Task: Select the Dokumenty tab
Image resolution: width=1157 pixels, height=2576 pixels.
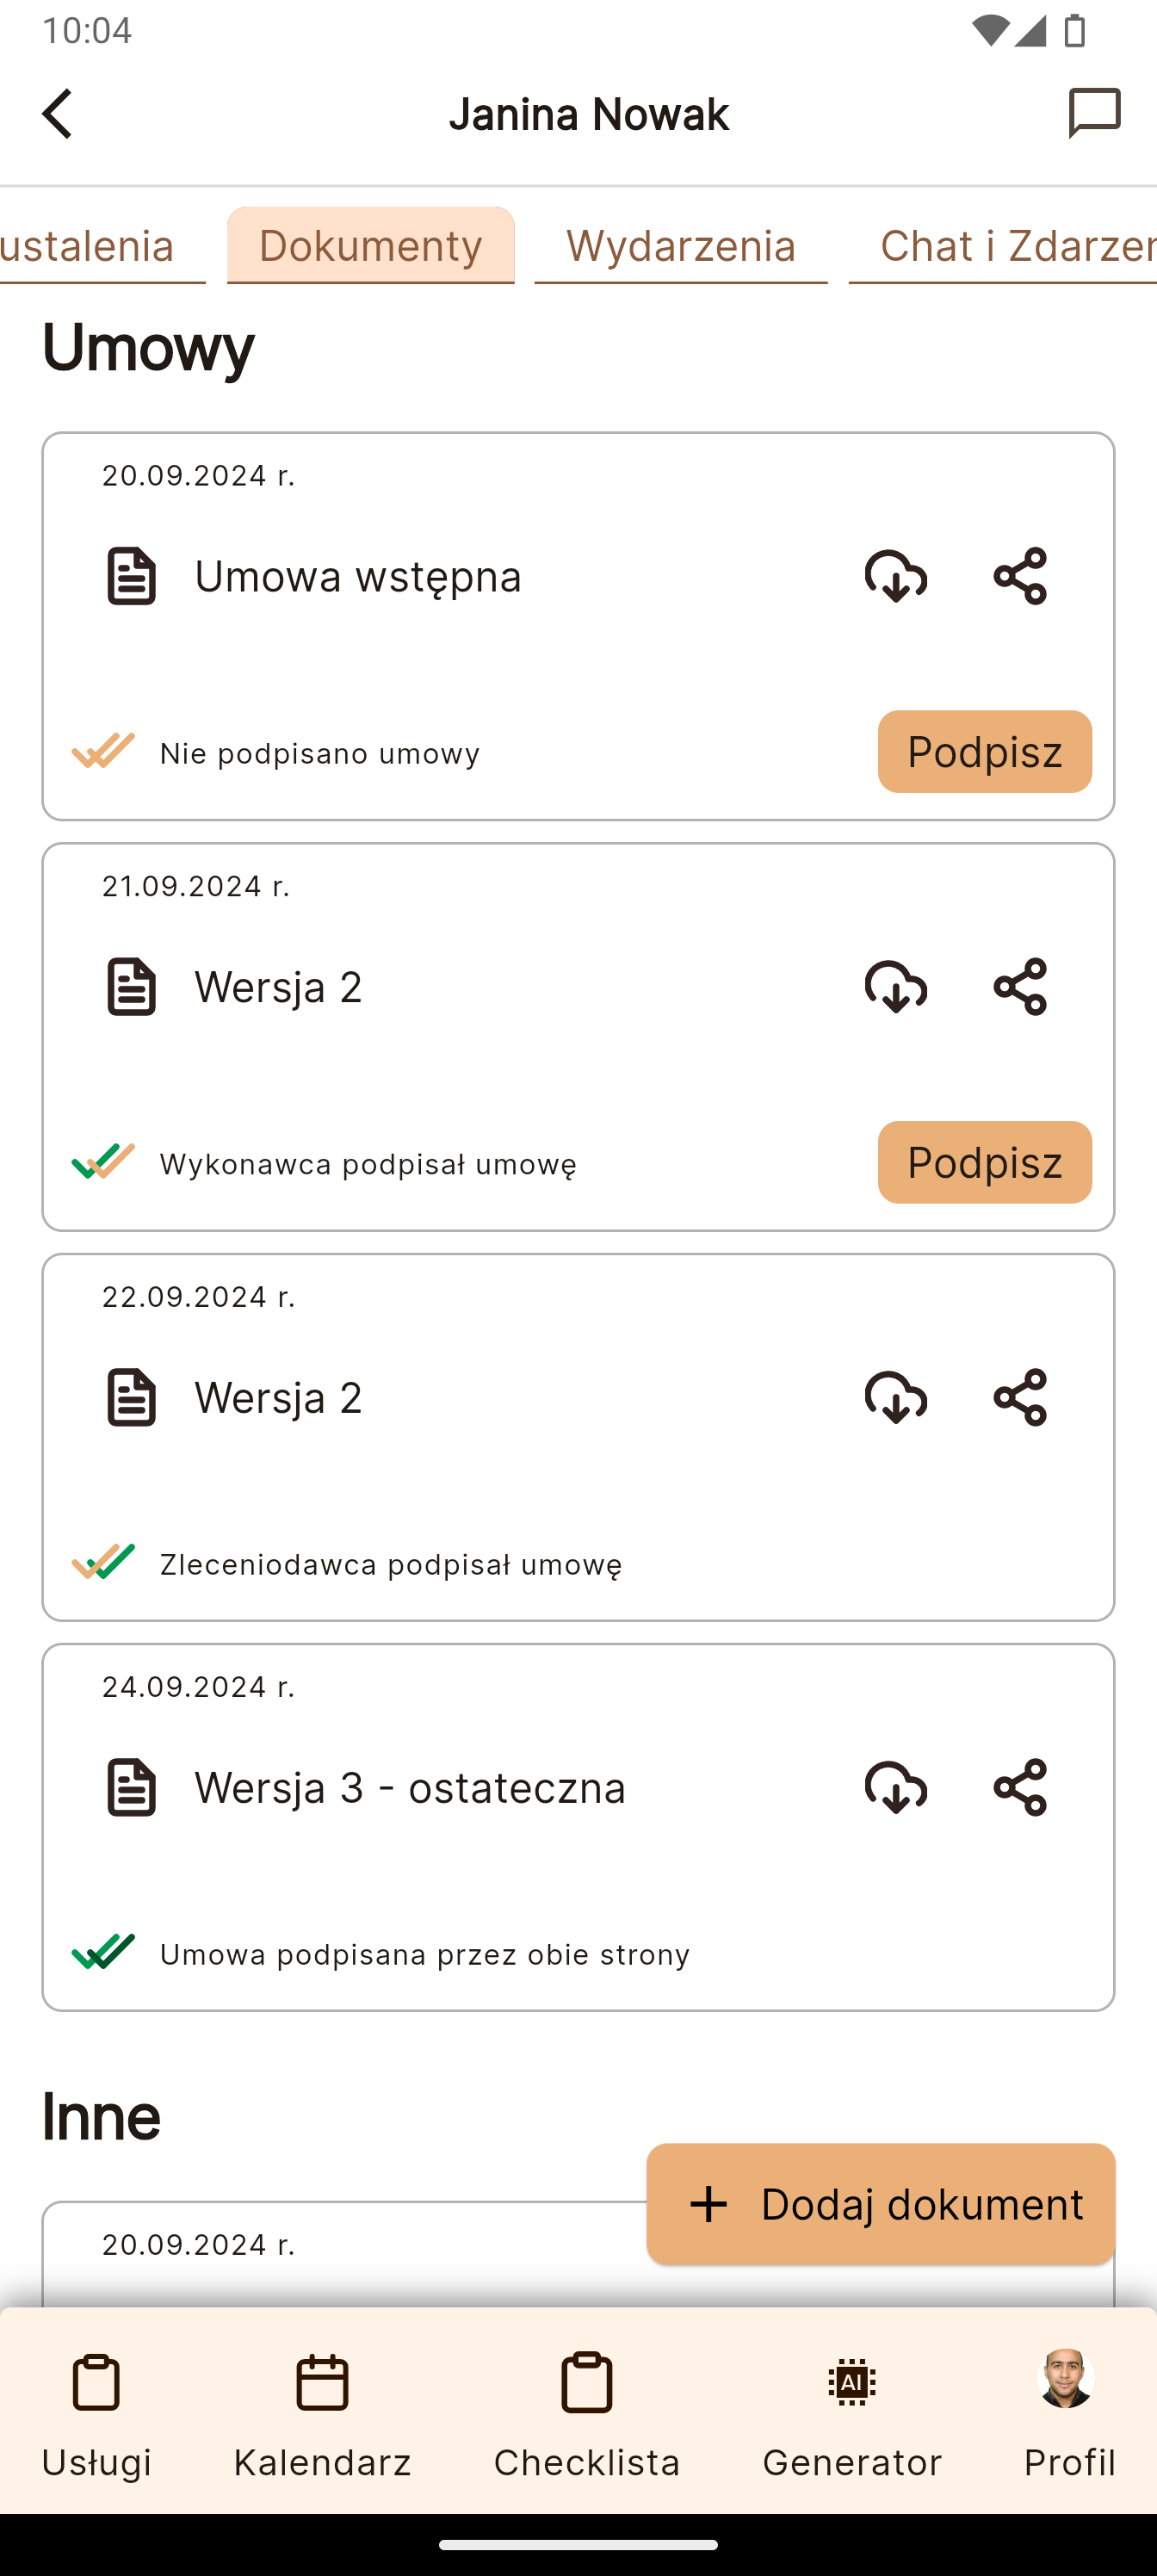Action: [371, 246]
